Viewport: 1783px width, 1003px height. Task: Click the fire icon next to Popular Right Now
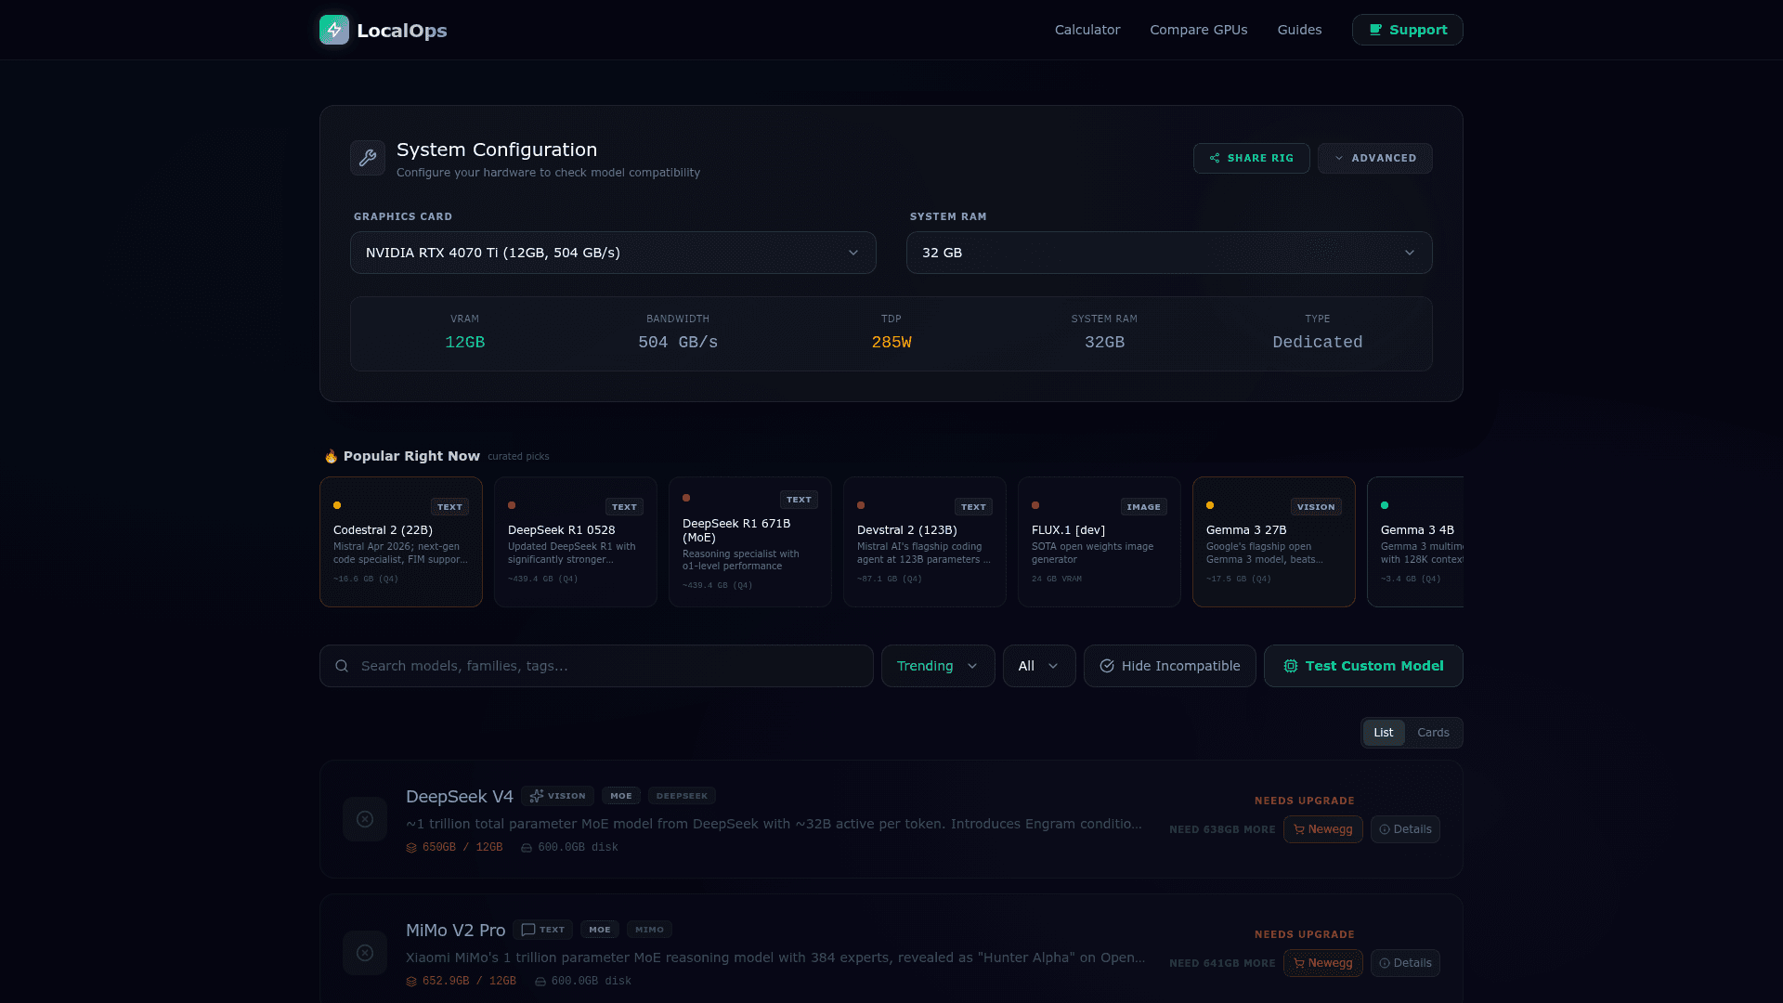pyautogui.click(x=331, y=456)
